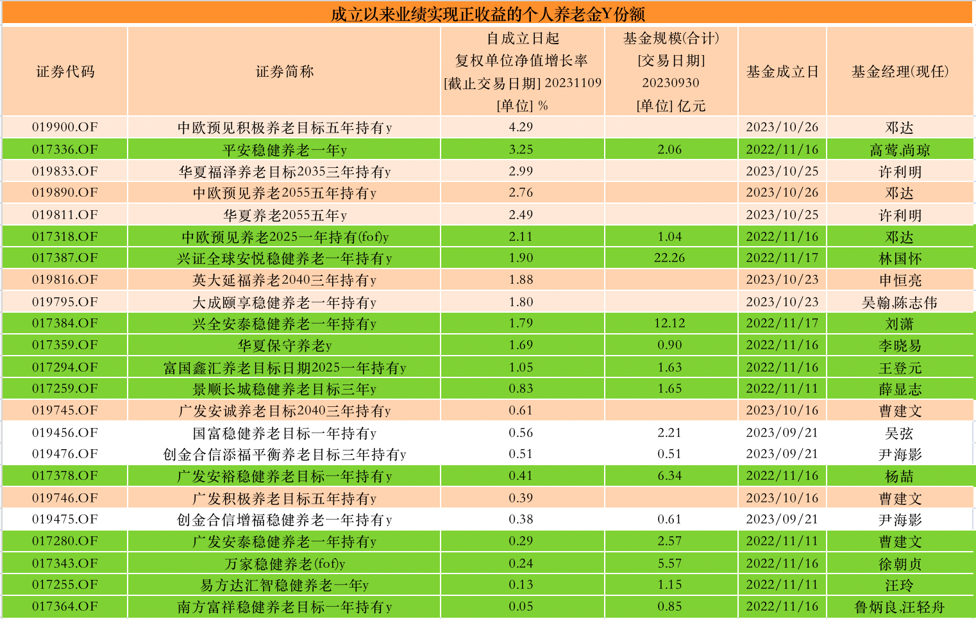Select manager cell 杨喆
976x619 pixels.
[x=900, y=476]
